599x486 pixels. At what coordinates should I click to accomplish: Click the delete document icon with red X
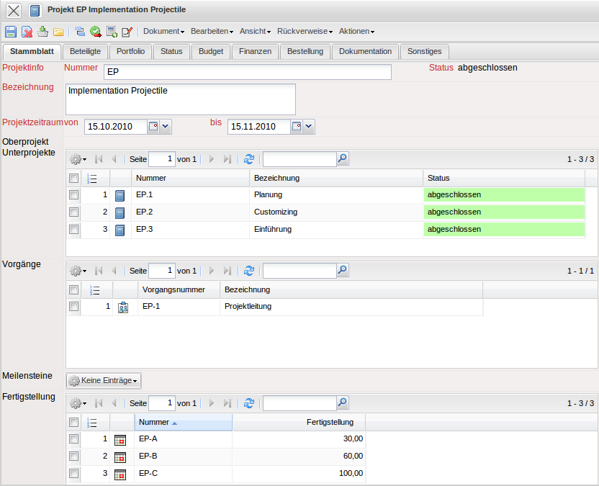pos(27,32)
